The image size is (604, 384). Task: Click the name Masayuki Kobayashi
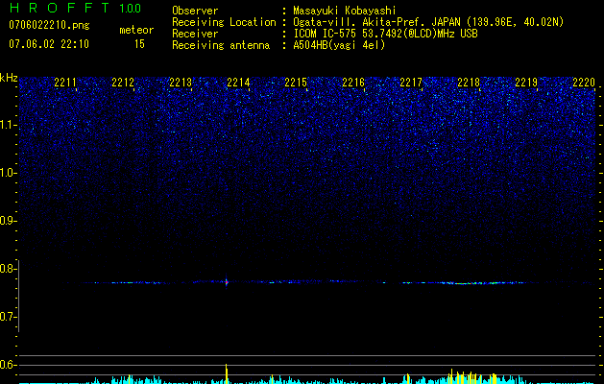[345, 11]
